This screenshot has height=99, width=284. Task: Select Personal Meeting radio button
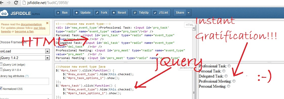229,86
